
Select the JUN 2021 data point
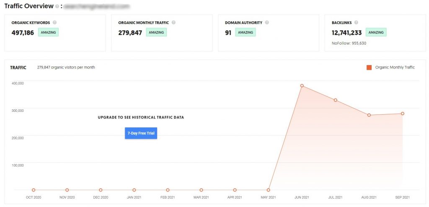point(302,86)
